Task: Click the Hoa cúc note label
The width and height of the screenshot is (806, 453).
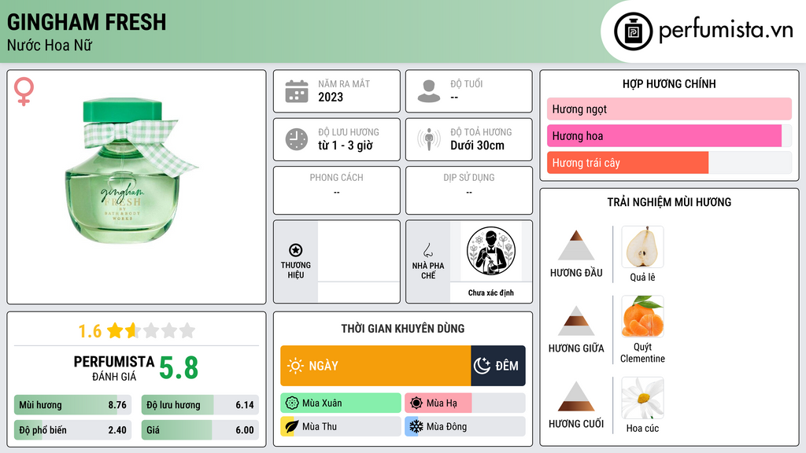Action: click(x=642, y=429)
